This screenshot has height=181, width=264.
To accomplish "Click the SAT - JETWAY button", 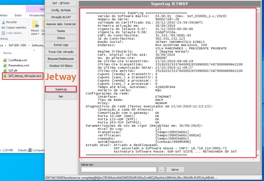I will tap(61, 3).
